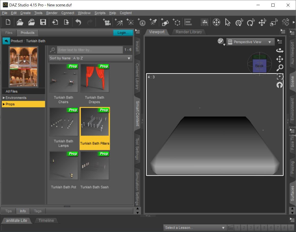Open the Scripts menu
296x232 pixels.
[100, 13]
